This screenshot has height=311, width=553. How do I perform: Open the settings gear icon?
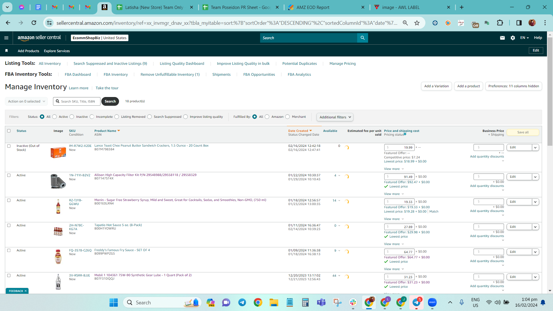point(513,38)
